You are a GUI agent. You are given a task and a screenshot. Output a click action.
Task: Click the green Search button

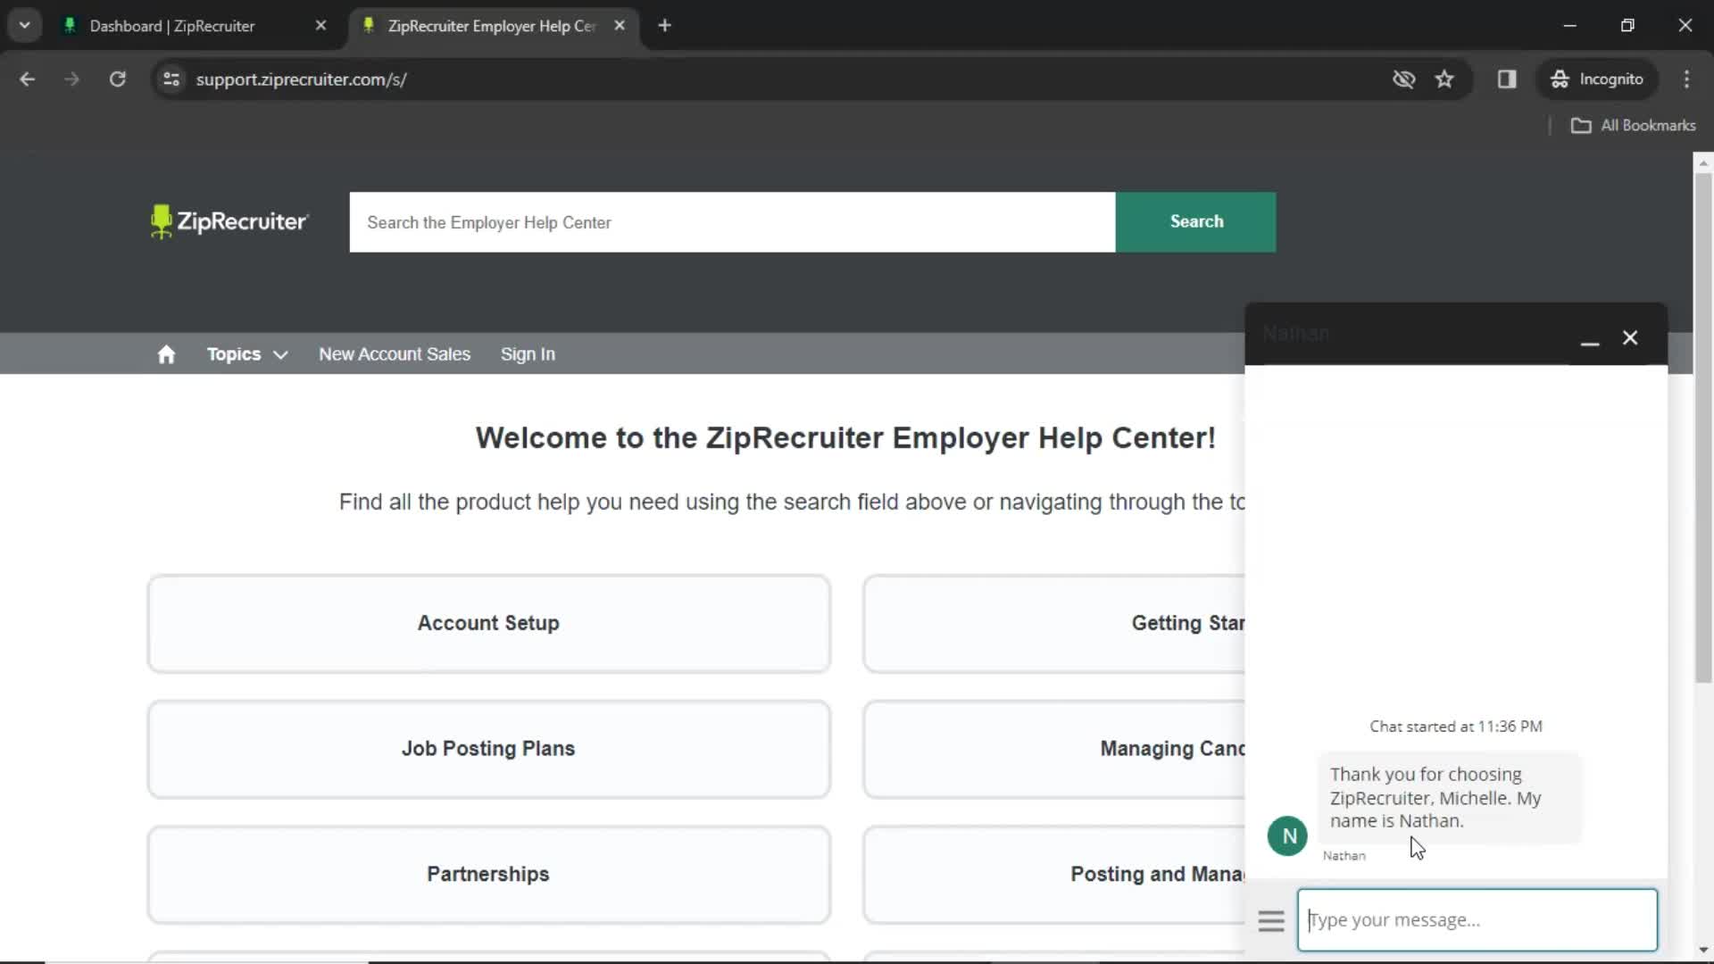[1196, 222]
